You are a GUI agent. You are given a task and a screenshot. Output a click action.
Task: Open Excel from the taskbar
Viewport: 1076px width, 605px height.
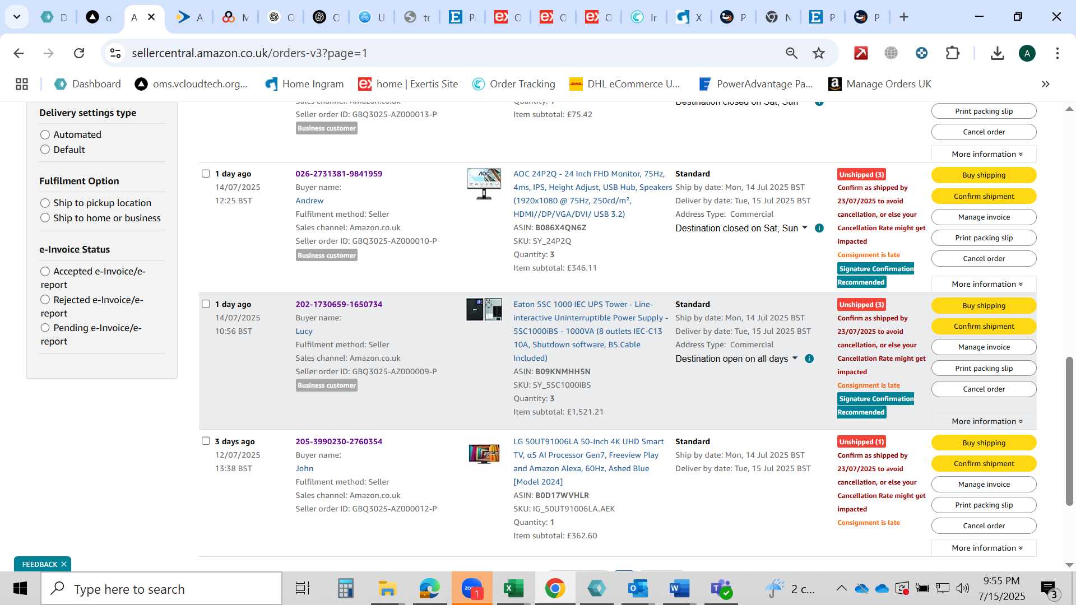pos(513,588)
